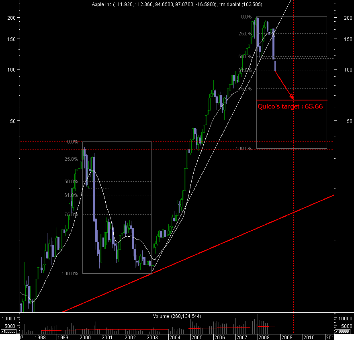Click the x100000 box on right volume axis
354x340 pixels.
(342, 332)
